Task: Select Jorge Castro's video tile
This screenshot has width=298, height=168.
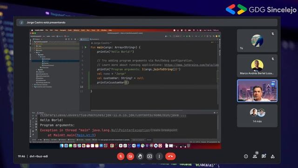Action: click(x=257, y=91)
